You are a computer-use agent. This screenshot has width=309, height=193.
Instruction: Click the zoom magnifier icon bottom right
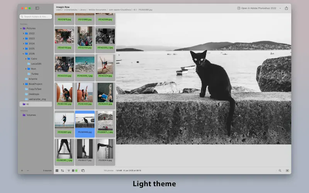(280, 171)
